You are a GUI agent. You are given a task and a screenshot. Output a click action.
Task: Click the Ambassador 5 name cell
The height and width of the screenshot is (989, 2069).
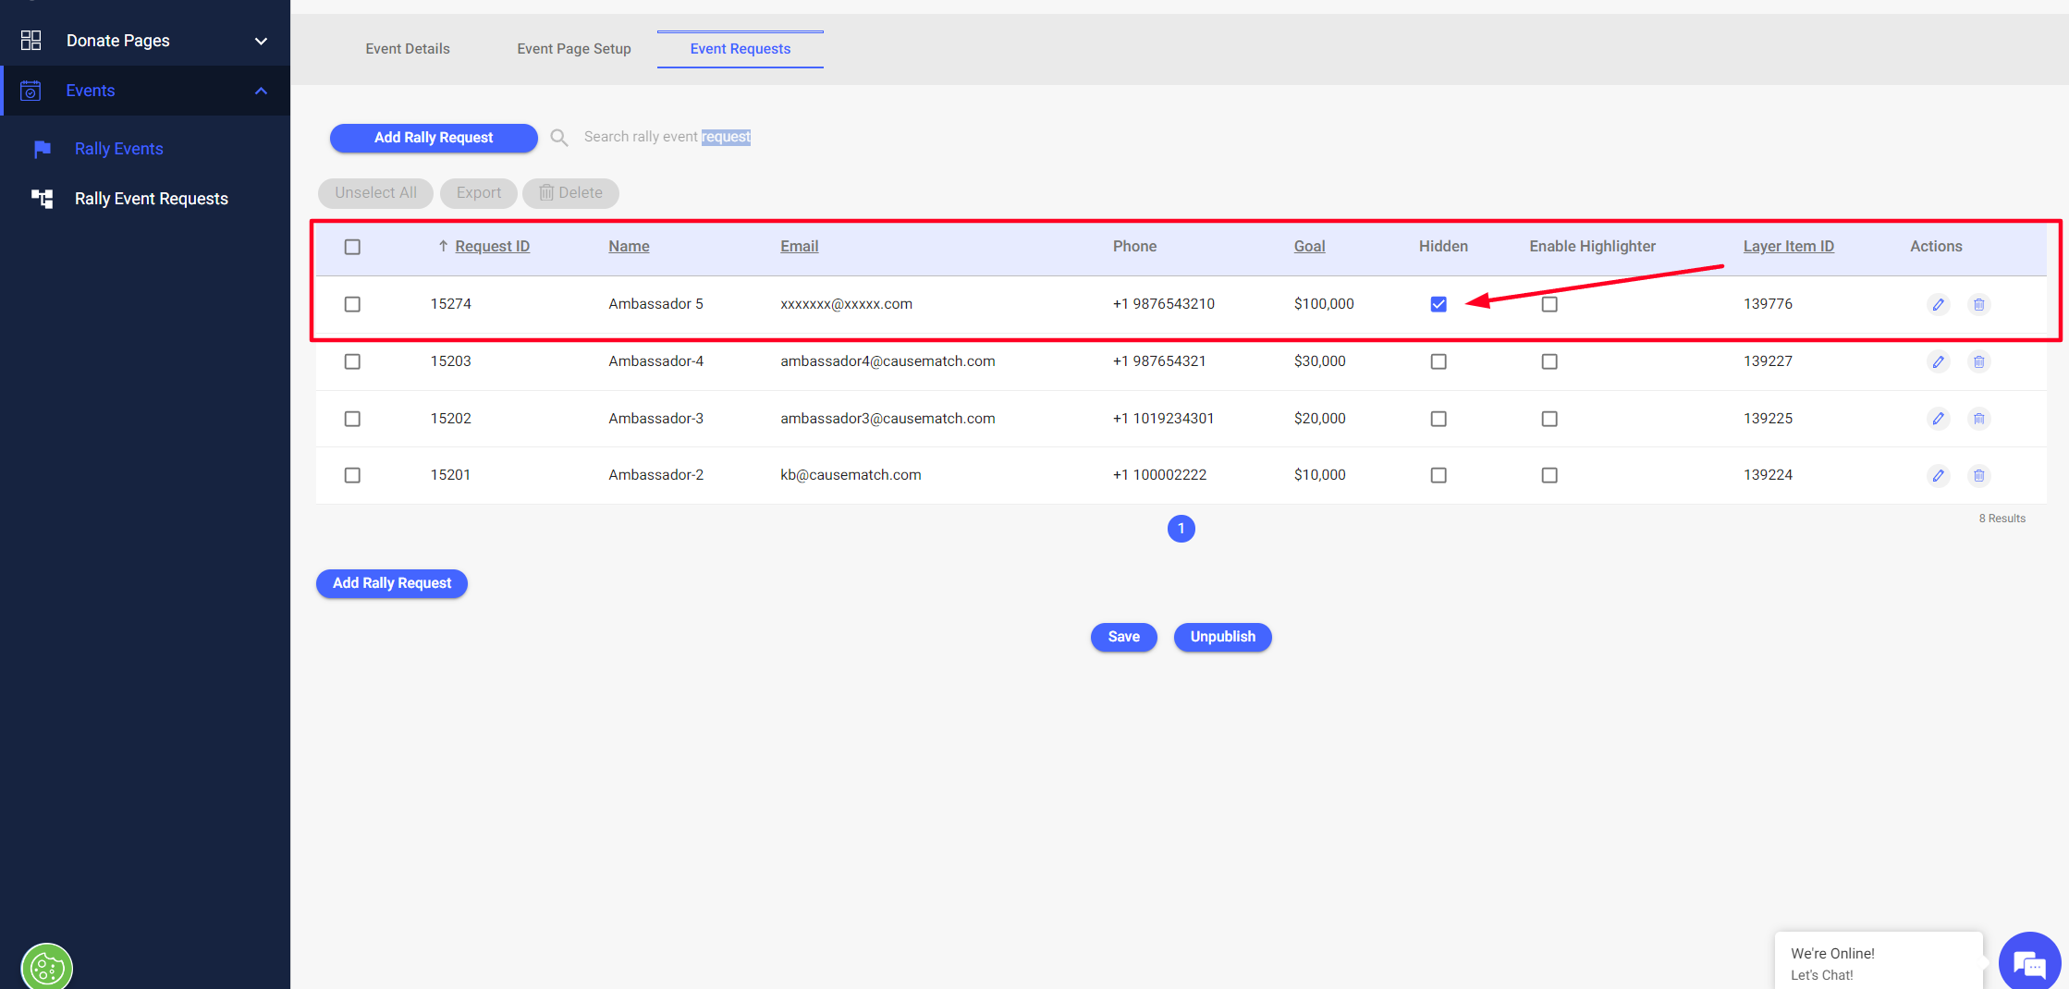[x=655, y=304]
